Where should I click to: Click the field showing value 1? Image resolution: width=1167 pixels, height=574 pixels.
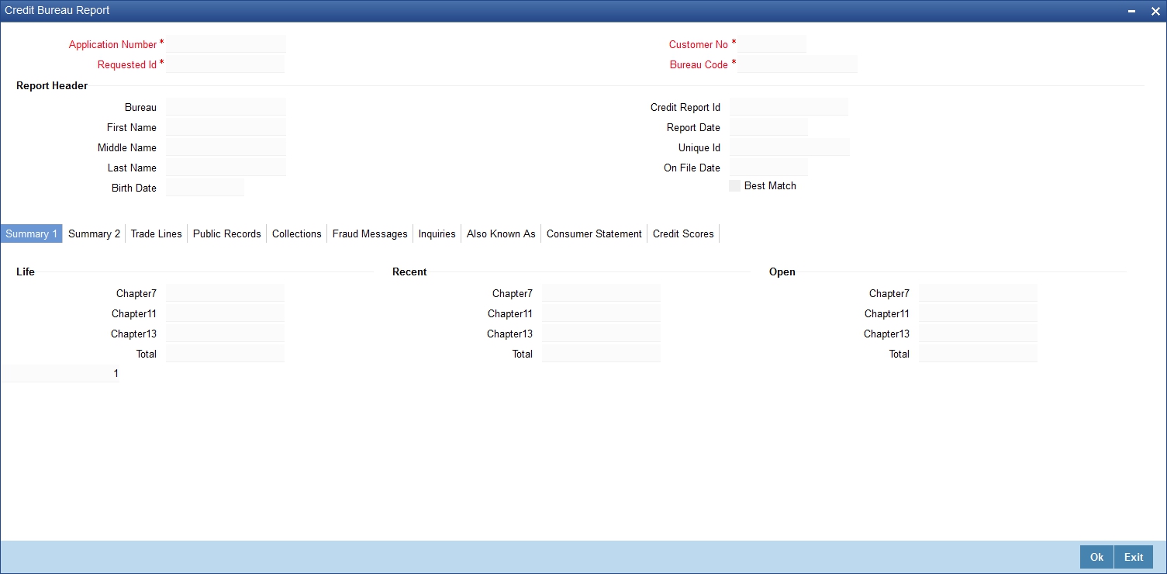(60, 374)
